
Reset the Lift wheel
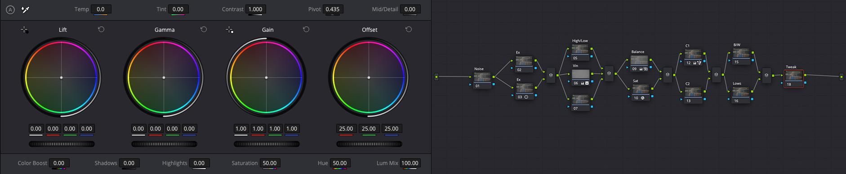pyautogui.click(x=101, y=29)
